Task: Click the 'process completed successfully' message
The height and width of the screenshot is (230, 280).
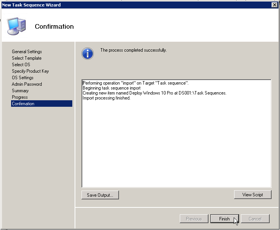Action: pos(133,50)
